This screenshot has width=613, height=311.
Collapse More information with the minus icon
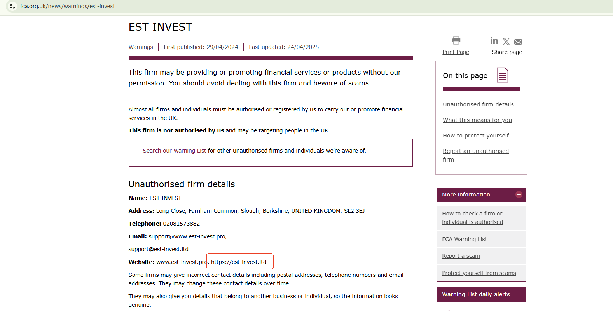tap(519, 195)
